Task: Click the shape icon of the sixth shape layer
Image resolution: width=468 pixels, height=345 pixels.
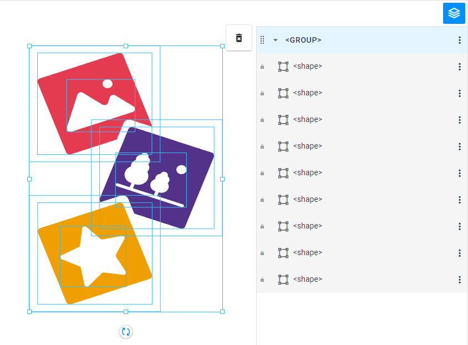Action: tap(283, 199)
